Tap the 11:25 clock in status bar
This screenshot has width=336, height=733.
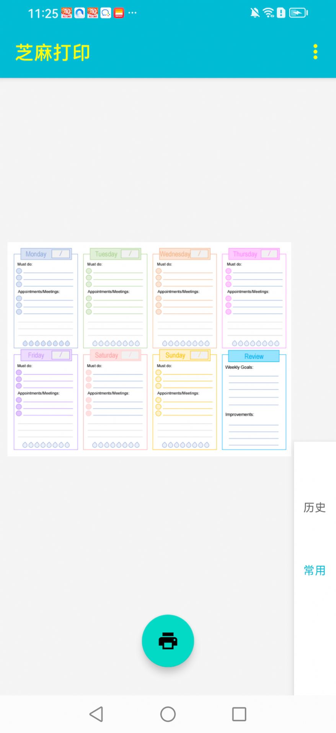point(43,14)
